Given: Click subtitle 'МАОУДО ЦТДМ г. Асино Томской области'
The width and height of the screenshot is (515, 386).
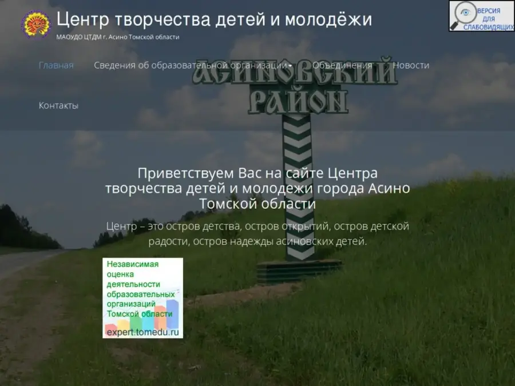Looking at the screenshot, I should click(x=117, y=37).
